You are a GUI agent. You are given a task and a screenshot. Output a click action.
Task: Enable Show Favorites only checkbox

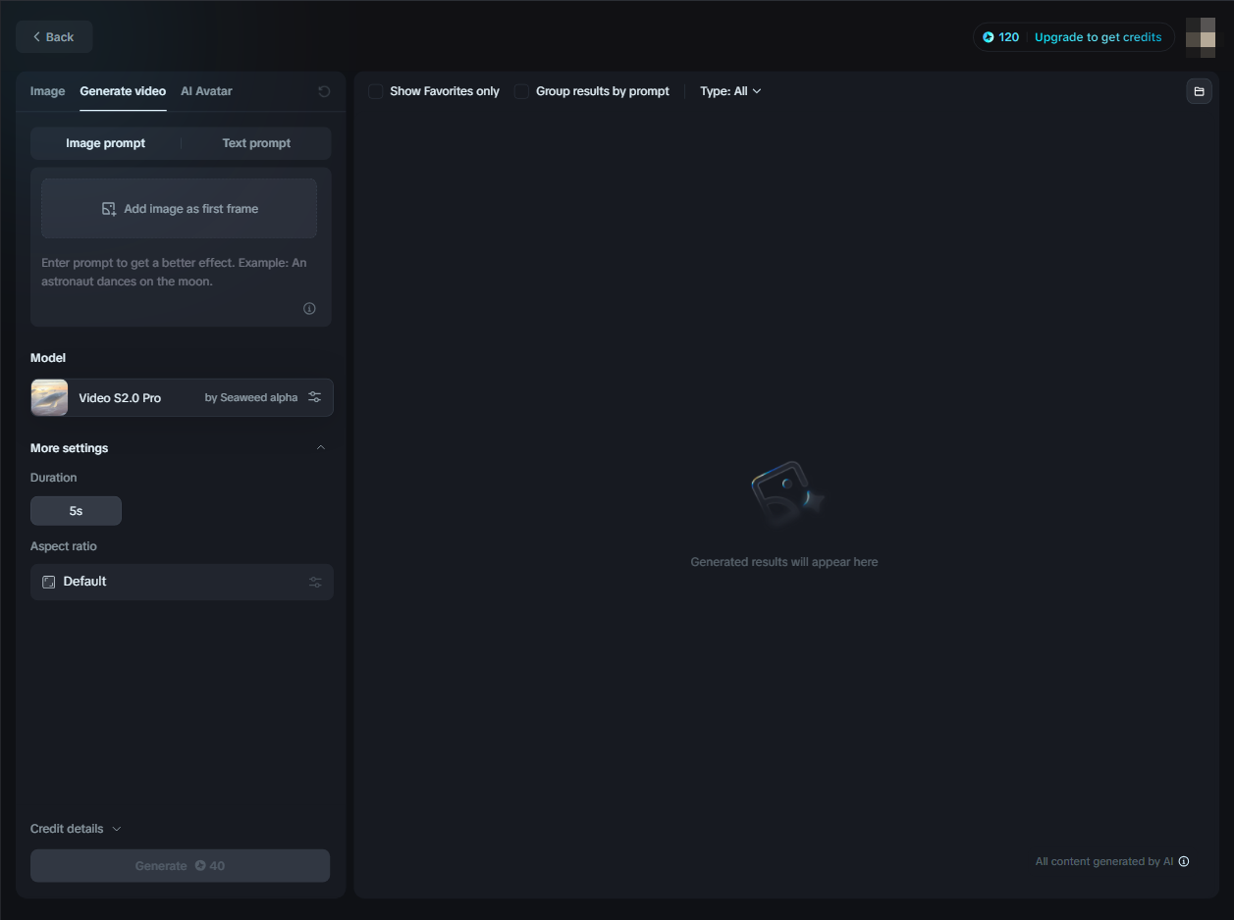pyautogui.click(x=375, y=91)
